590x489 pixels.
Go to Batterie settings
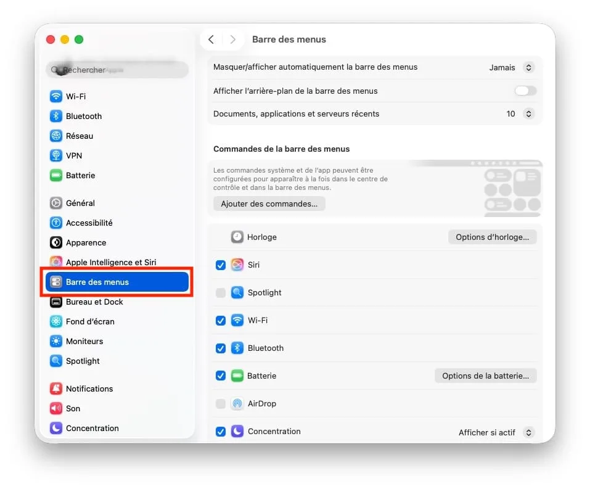point(80,175)
